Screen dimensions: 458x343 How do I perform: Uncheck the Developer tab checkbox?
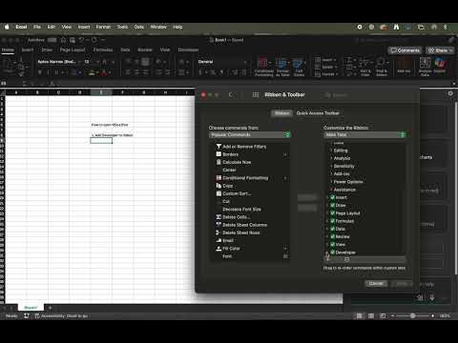point(332,252)
